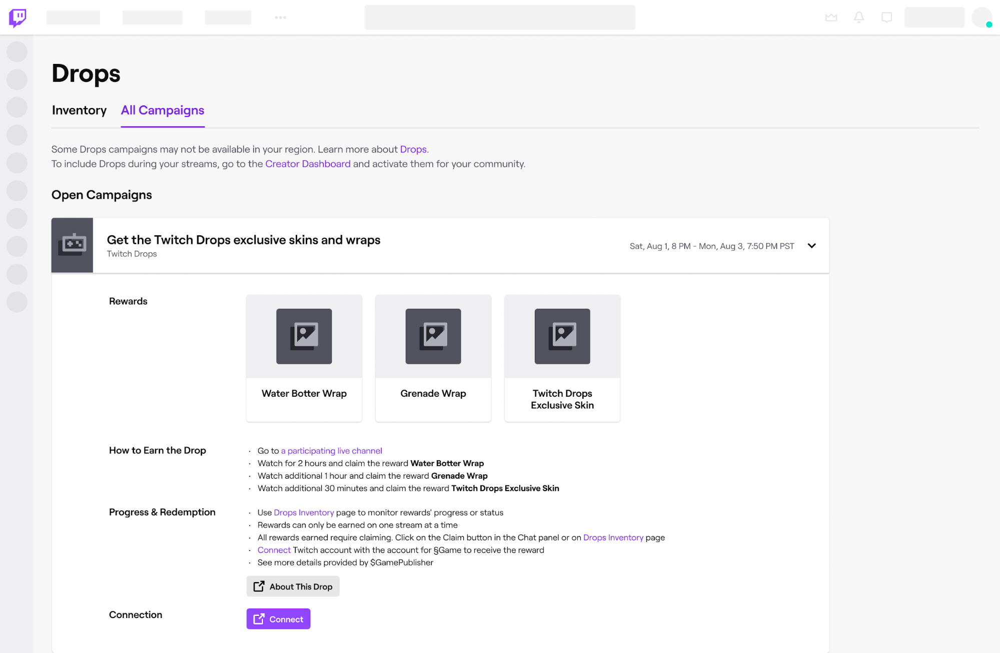The width and height of the screenshot is (1000, 653).
Task: Click the Twitch logo in the top left
Action: 17,17
